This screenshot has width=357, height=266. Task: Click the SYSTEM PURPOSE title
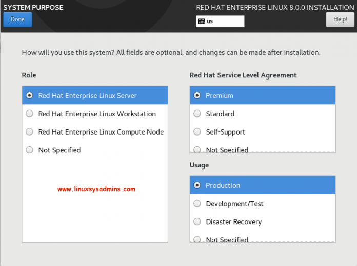click(33, 7)
